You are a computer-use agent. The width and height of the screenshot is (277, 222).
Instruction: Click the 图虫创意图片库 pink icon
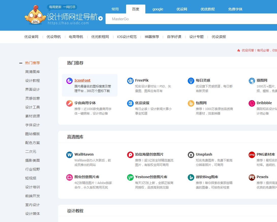click(x=70, y=177)
